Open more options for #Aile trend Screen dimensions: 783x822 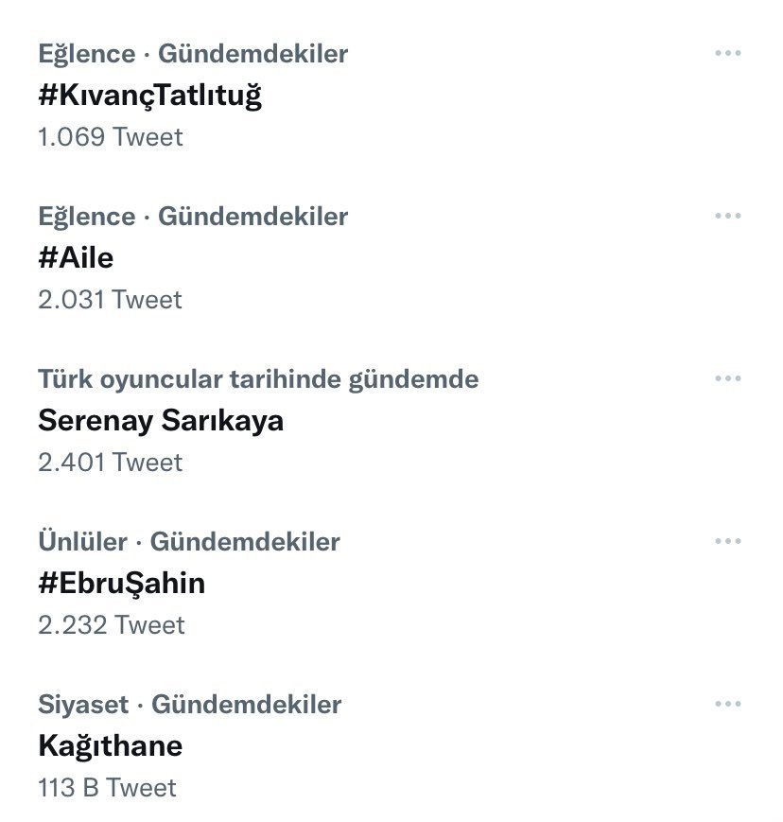(727, 217)
